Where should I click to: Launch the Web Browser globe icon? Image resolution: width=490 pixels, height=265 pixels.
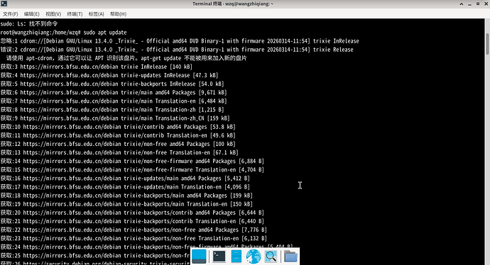pos(254,256)
